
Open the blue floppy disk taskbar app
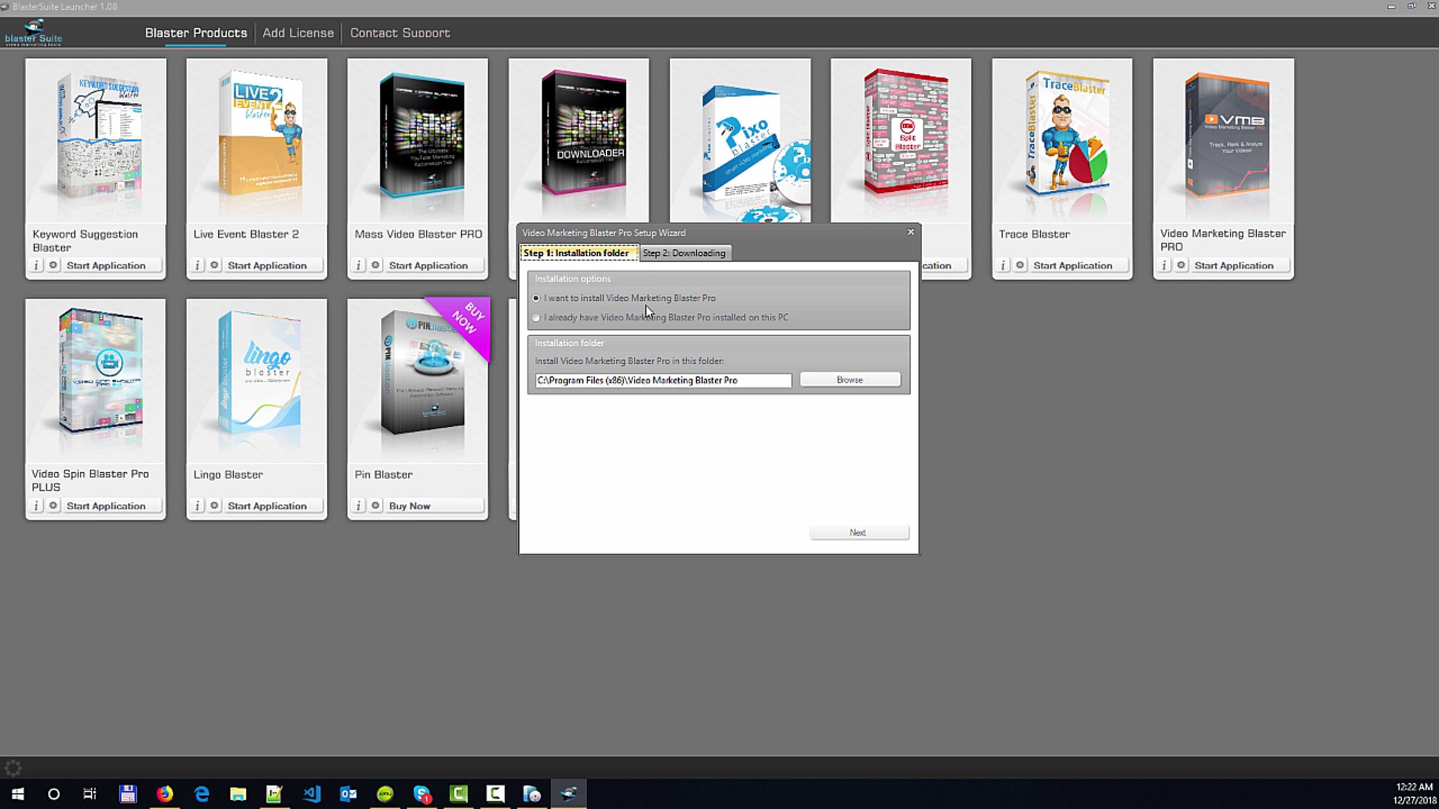128,794
